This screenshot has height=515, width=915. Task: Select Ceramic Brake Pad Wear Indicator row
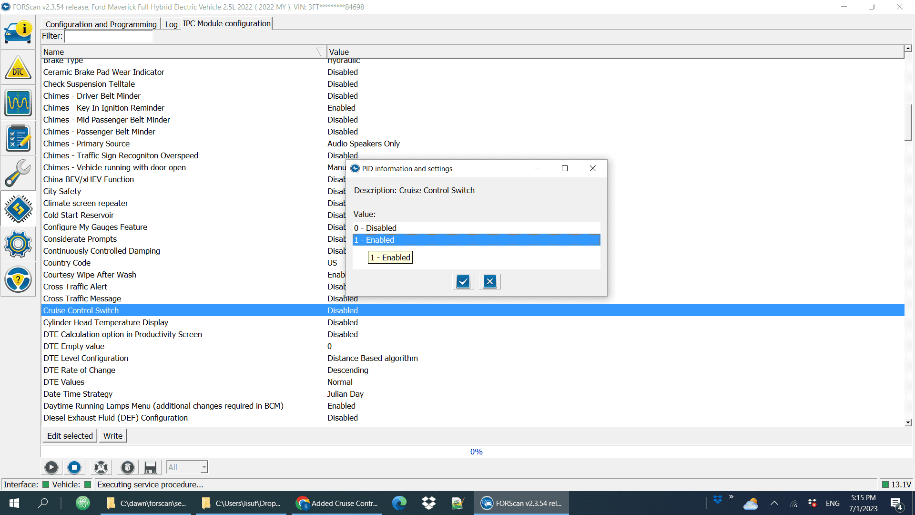(x=473, y=72)
